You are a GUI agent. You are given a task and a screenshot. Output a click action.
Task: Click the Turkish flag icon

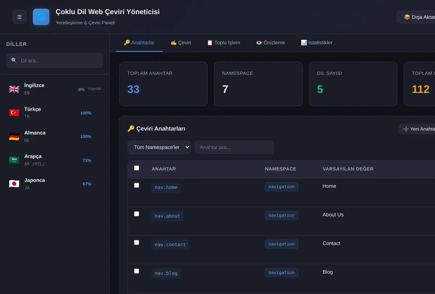14,113
